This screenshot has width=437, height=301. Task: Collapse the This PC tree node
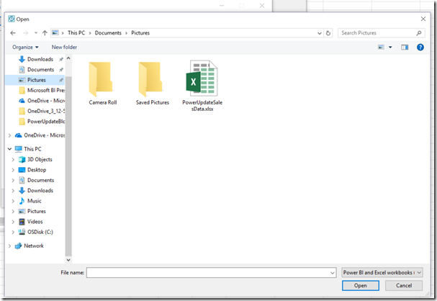pos(9,149)
